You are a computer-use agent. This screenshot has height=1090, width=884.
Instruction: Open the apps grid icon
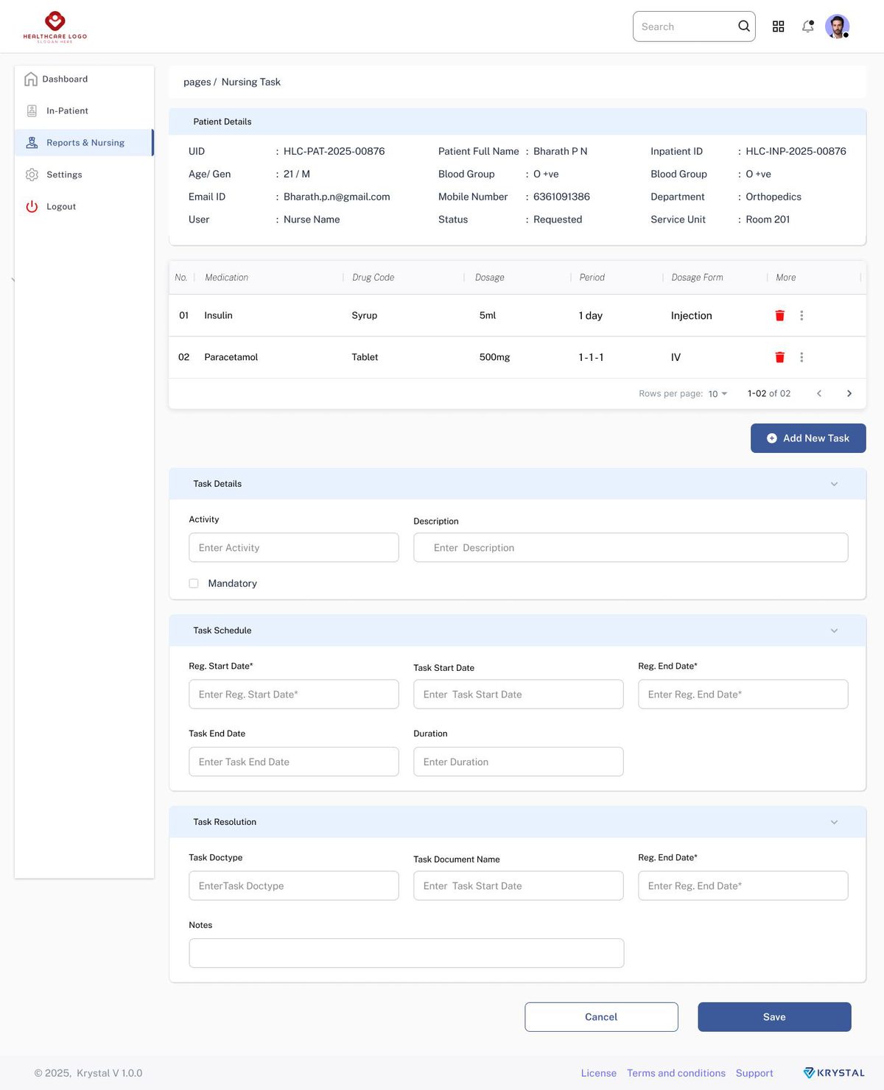[778, 27]
